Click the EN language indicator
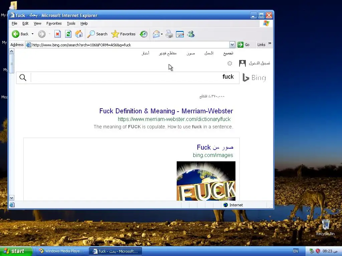The width and height of the screenshot is (342, 256). pyautogui.click(x=295, y=251)
